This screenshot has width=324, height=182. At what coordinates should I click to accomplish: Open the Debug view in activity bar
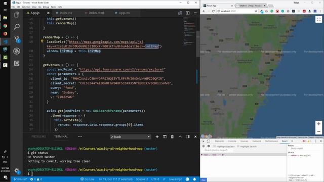[17, 51]
